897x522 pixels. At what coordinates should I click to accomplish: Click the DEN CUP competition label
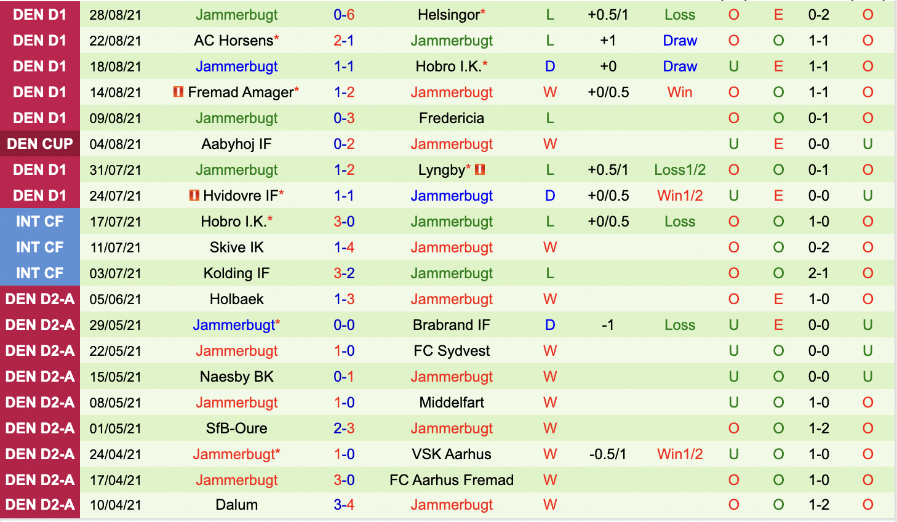click(40, 144)
